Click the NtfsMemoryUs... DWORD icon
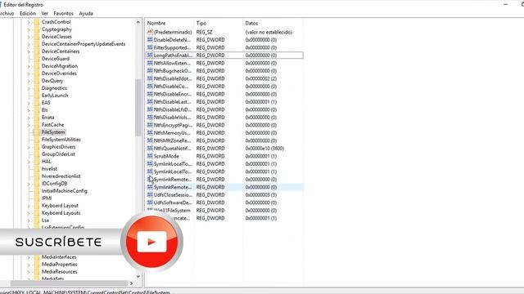Image resolution: width=524 pixels, height=294 pixels. point(150,132)
